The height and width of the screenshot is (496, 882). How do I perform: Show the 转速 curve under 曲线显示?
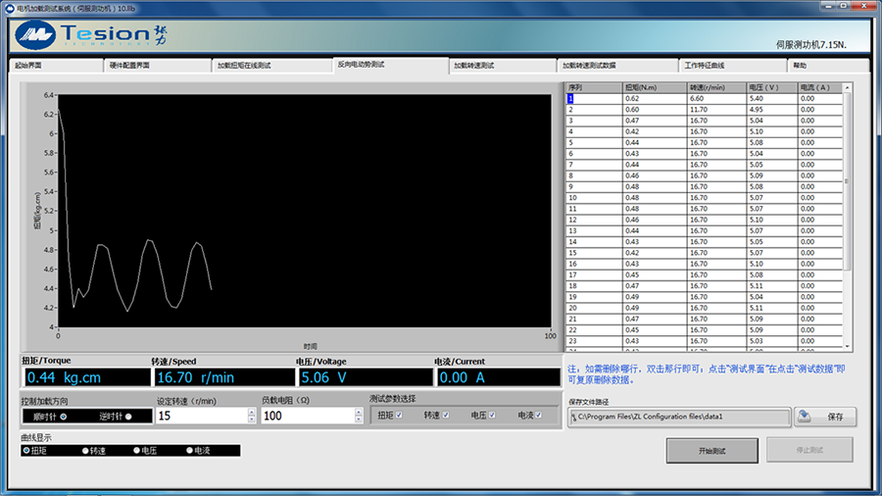tap(84, 451)
